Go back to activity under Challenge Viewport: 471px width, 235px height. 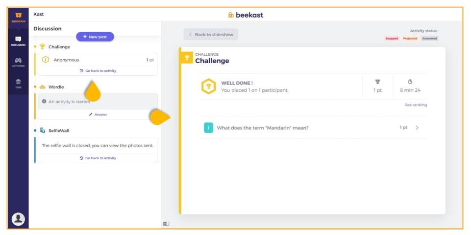(x=98, y=71)
